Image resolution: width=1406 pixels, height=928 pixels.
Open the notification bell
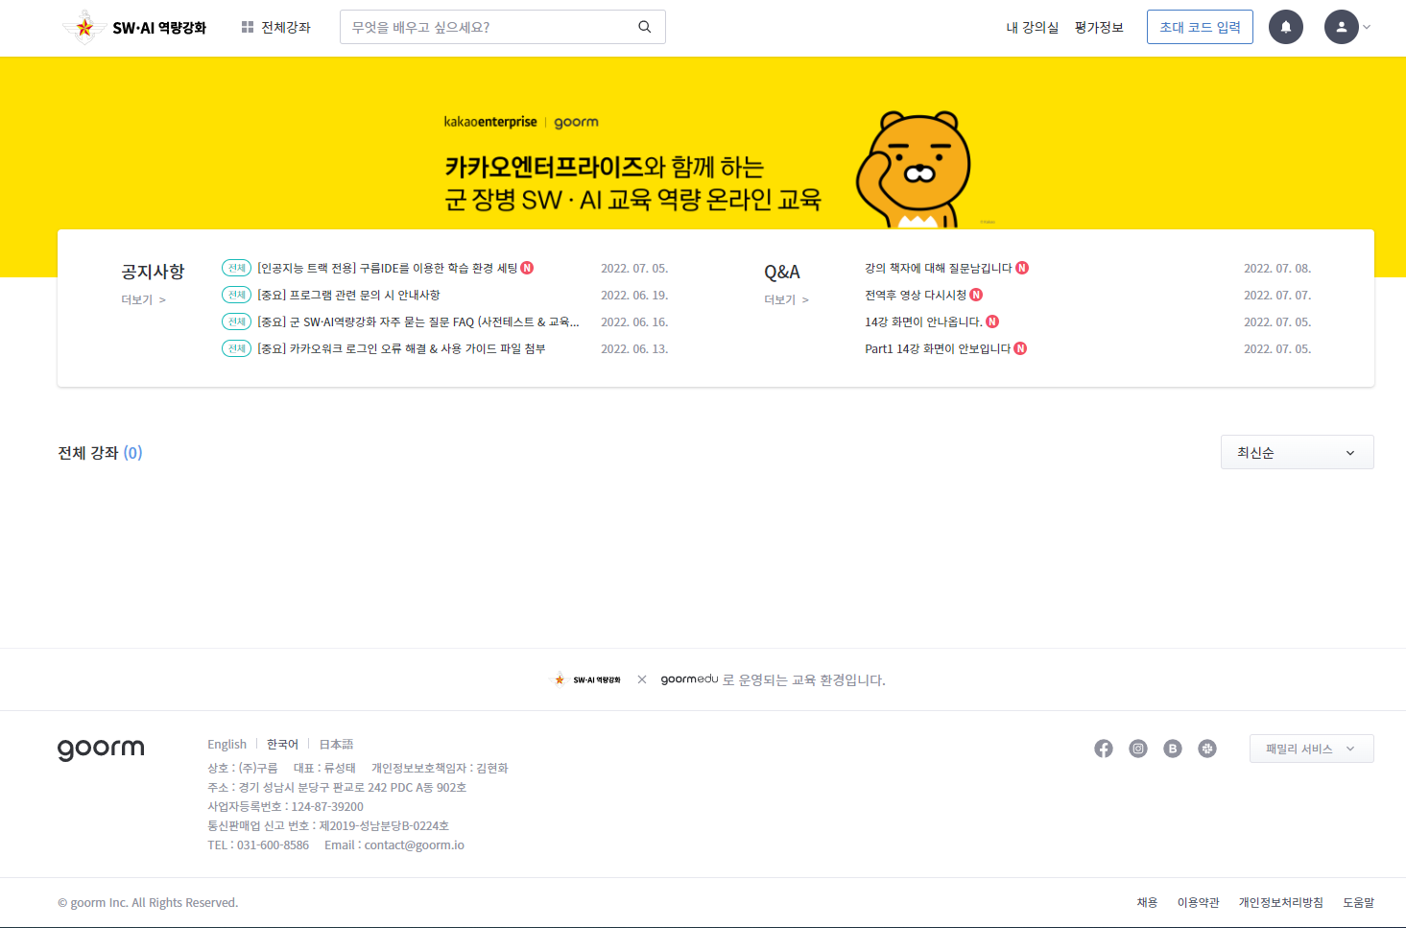coord(1286,27)
